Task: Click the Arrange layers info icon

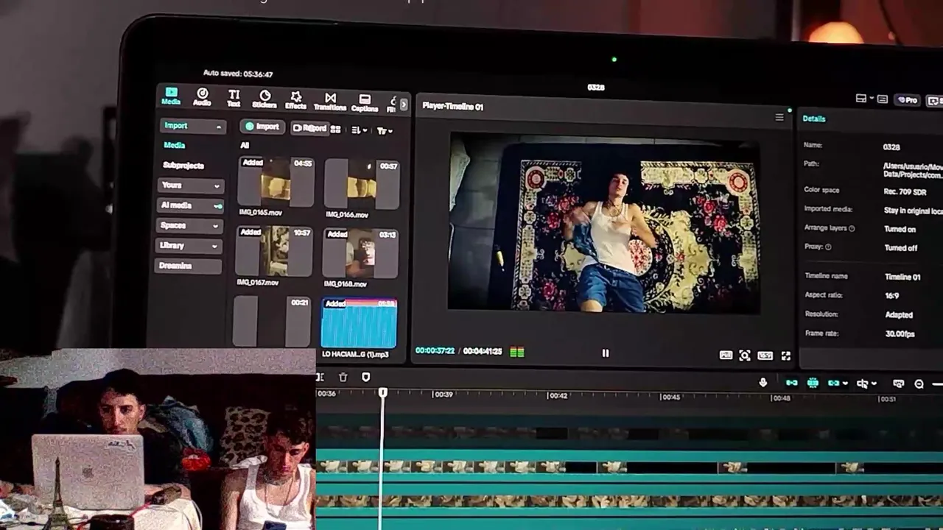Action: click(x=852, y=228)
